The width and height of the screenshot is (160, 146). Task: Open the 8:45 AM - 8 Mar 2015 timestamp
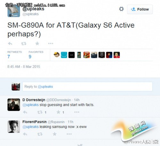point(24,67)
